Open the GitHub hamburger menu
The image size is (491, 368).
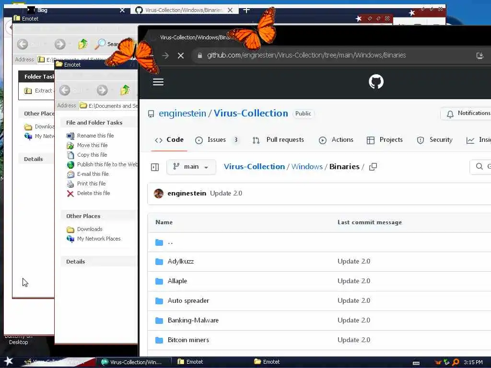(x=158, y=82)
